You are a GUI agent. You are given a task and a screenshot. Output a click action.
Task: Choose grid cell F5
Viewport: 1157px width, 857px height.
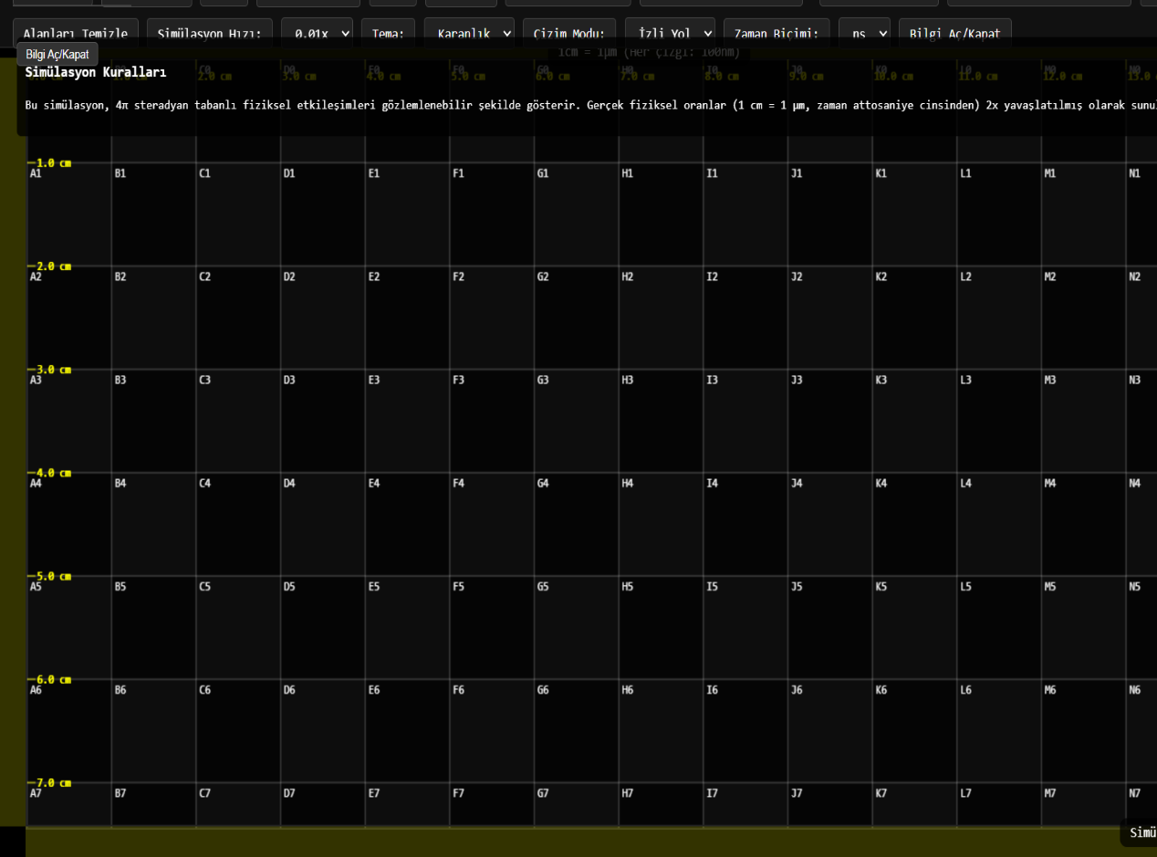492,628
